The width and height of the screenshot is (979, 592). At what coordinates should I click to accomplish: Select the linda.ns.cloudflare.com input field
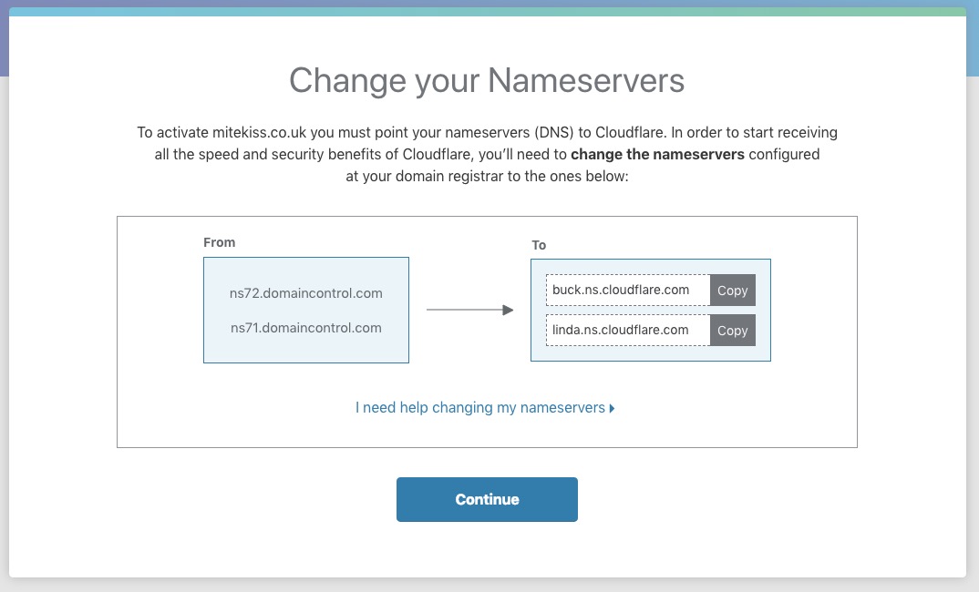[x=625, y=330]
